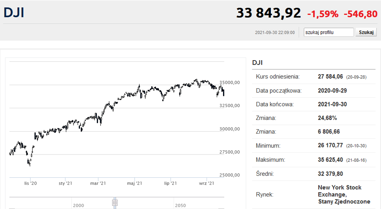The width and height of the screenshot is (381, 209).
Task: Click the "maj '21" time axis label
Action: [135, 183]
